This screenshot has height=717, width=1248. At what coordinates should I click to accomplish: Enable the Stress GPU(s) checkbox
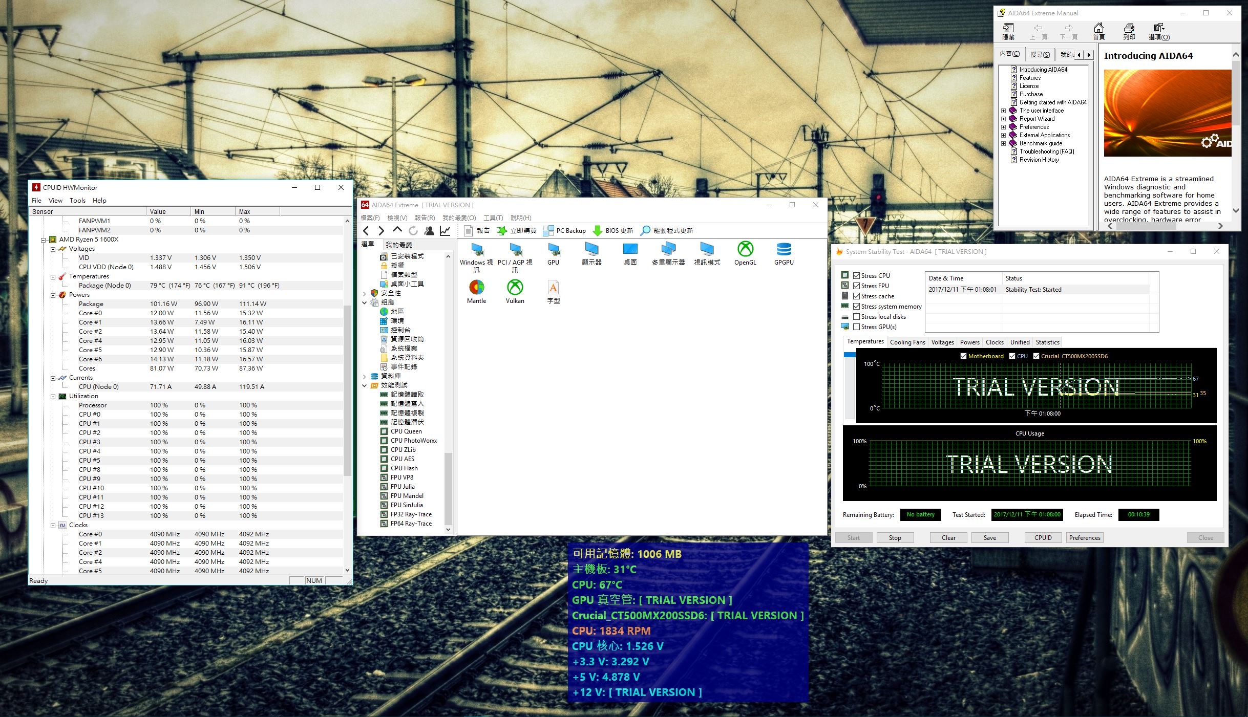pyautogui.click(x=856, y=327)
